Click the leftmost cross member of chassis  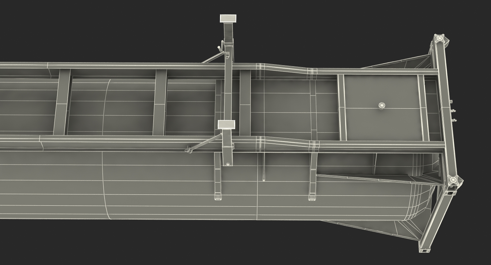tap(62, 102)
